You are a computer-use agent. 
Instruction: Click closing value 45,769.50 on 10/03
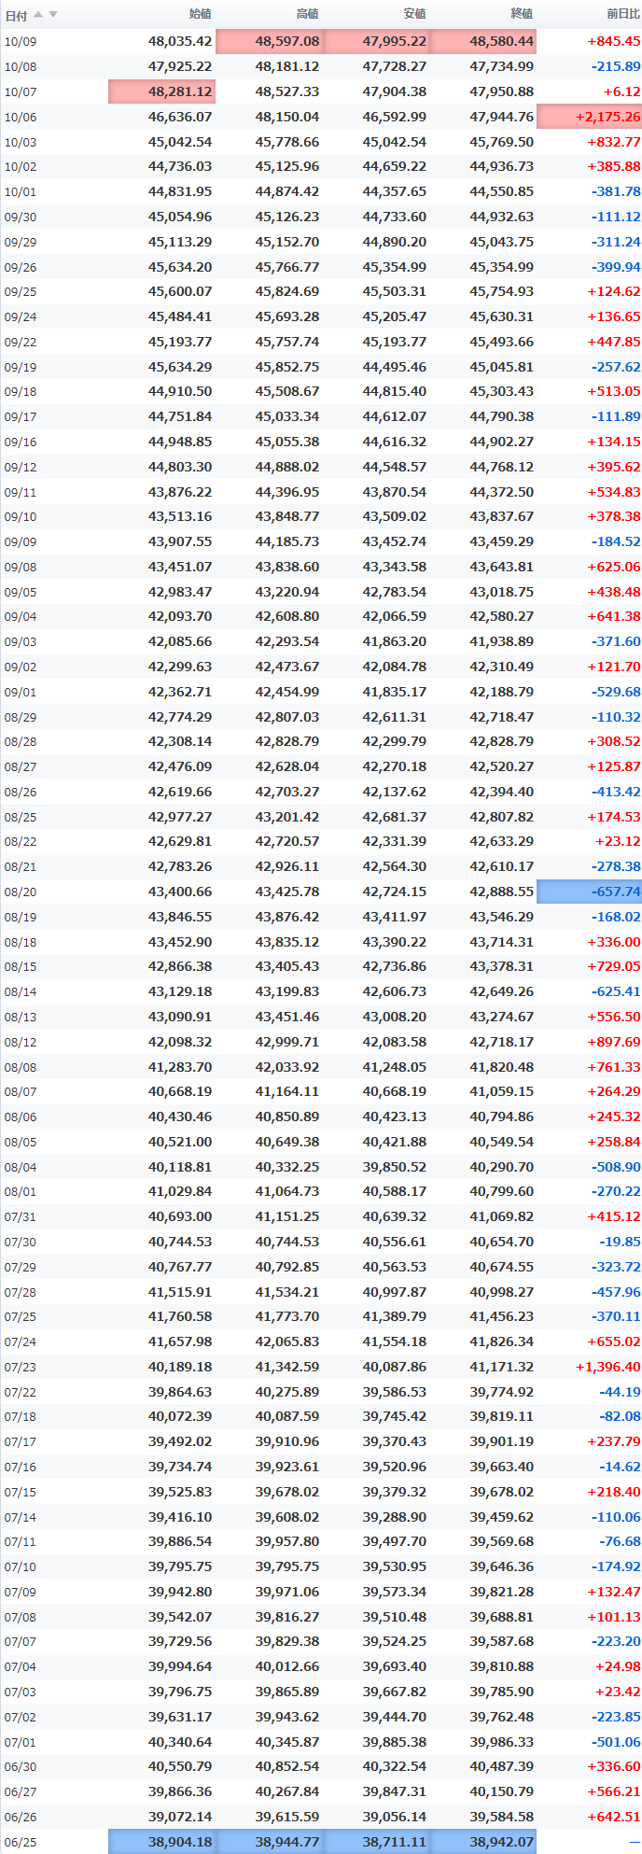tap(502, 142)
